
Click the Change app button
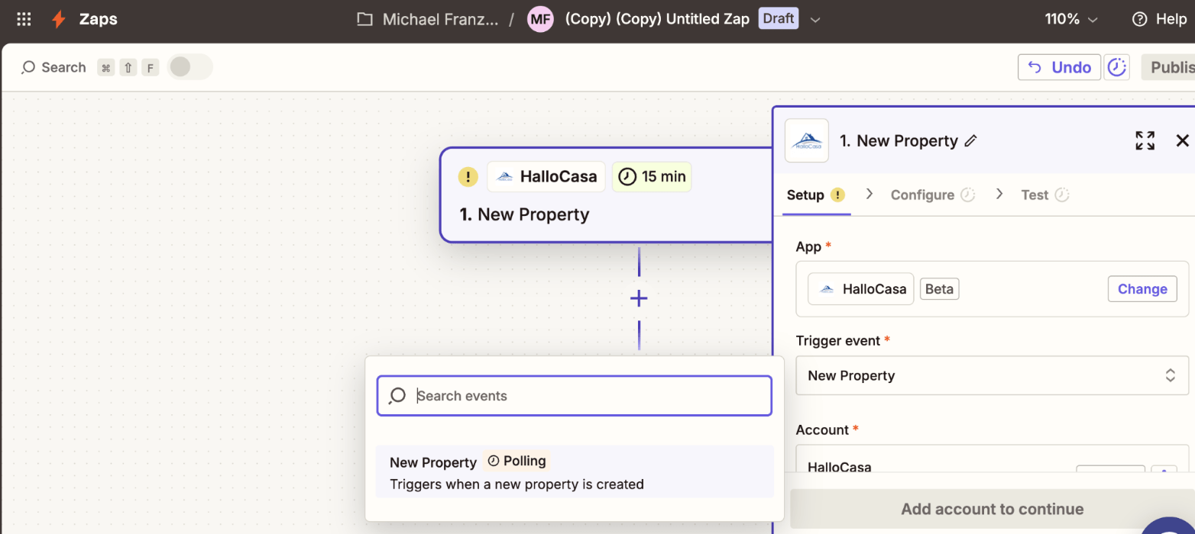(1142, 289)
